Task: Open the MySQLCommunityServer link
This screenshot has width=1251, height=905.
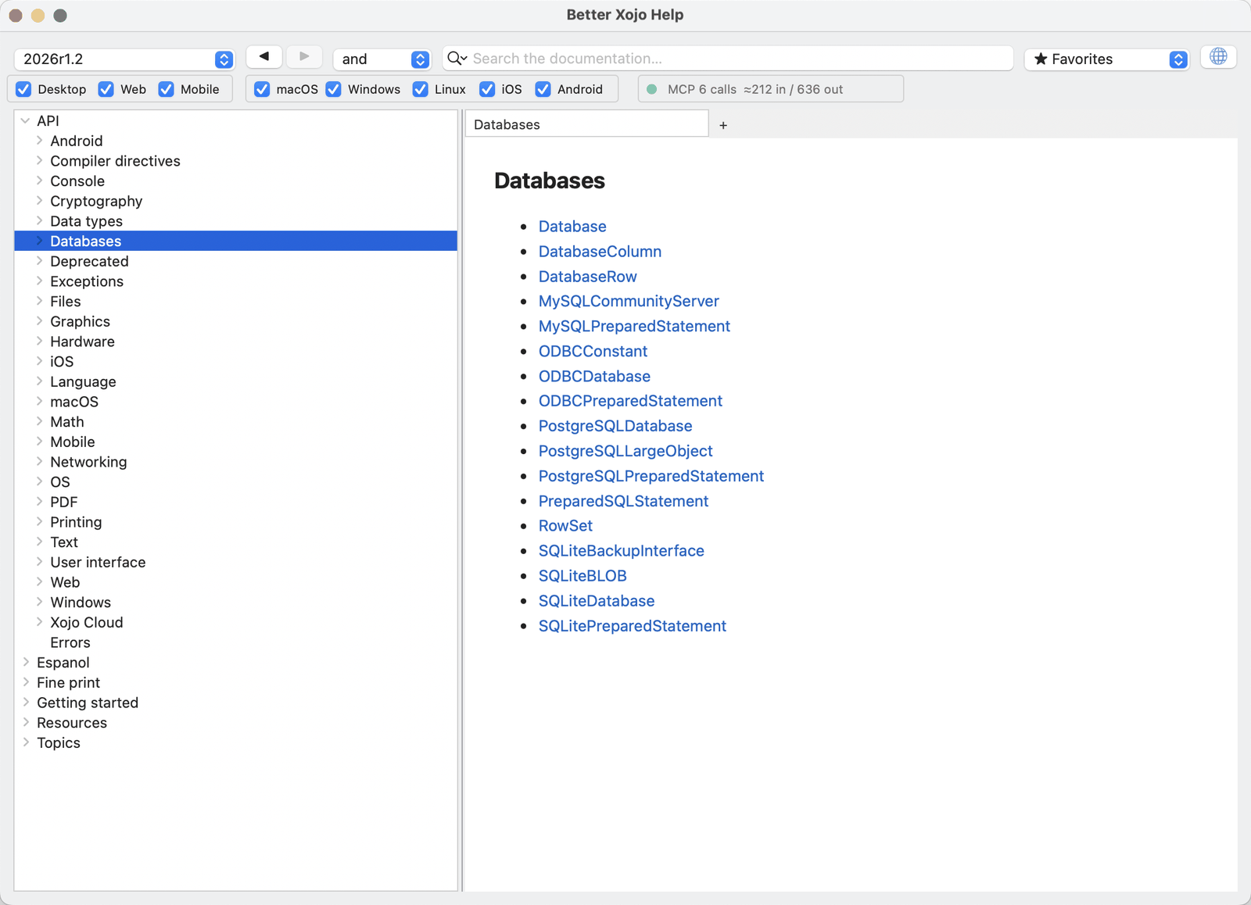Action: 629,301
